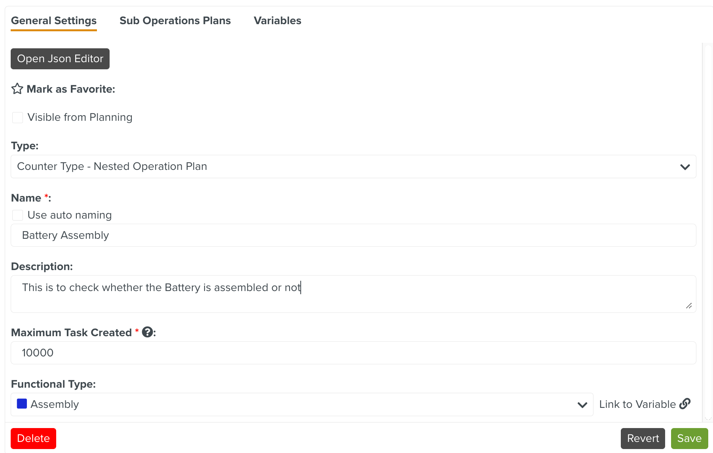Click the Maximum Task Created field
The image size is (713, 453).
pos(353,353)
